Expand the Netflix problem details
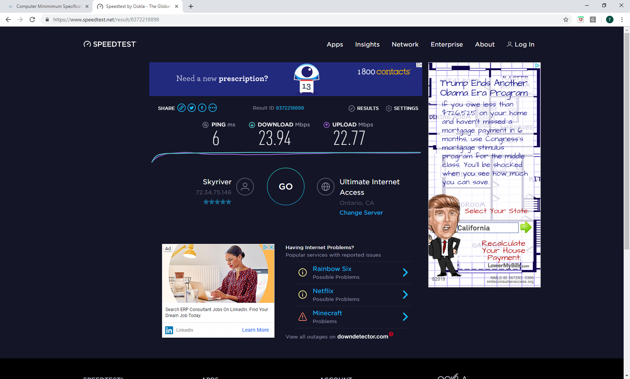Screen dimensions: 630x379 pyautogui.click(x=405, y=295)
